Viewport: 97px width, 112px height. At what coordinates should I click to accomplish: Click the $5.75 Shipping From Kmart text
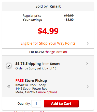click(37, 64)
